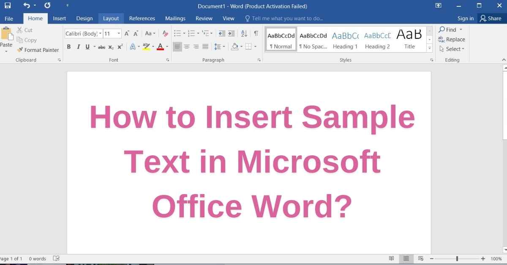The height and width of the screenshot is (265, 507).
Task: Click the Increase Indent icon
Action: click(x=232, y=33)
